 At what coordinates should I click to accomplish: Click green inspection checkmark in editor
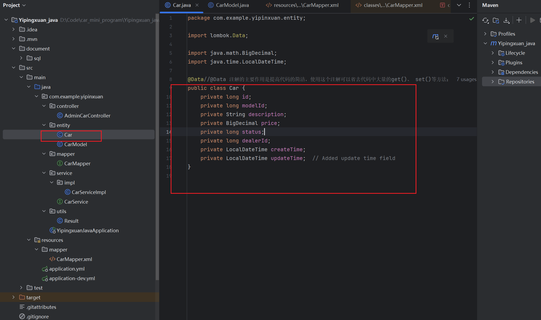[x=472, y=19]
